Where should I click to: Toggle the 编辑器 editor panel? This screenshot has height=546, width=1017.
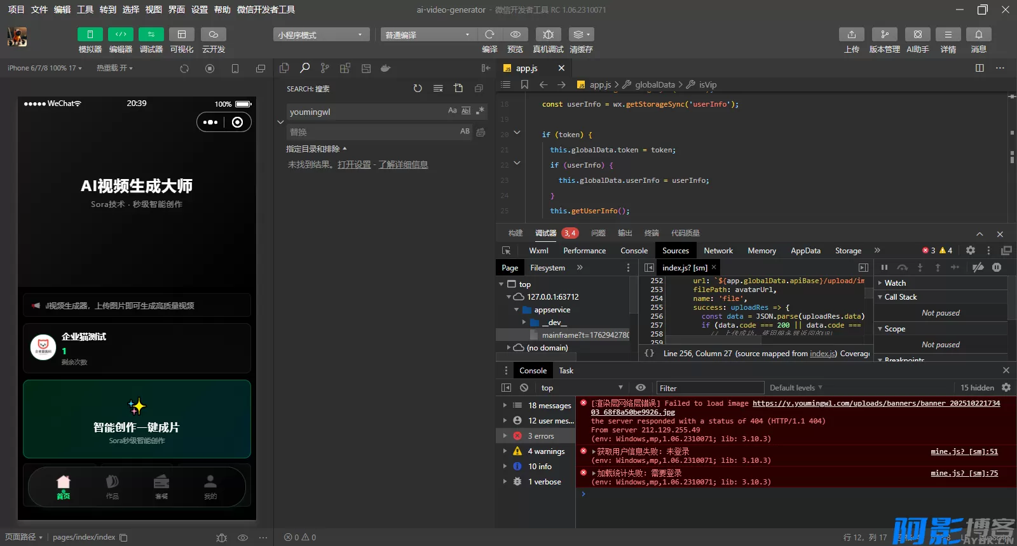pos(120,34)
